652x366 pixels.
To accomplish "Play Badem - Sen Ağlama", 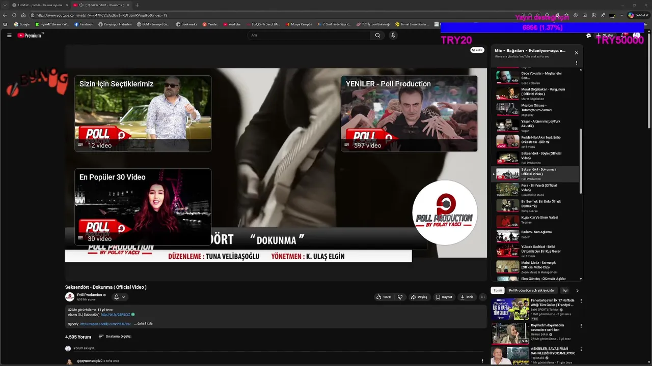I will (535, 235).
